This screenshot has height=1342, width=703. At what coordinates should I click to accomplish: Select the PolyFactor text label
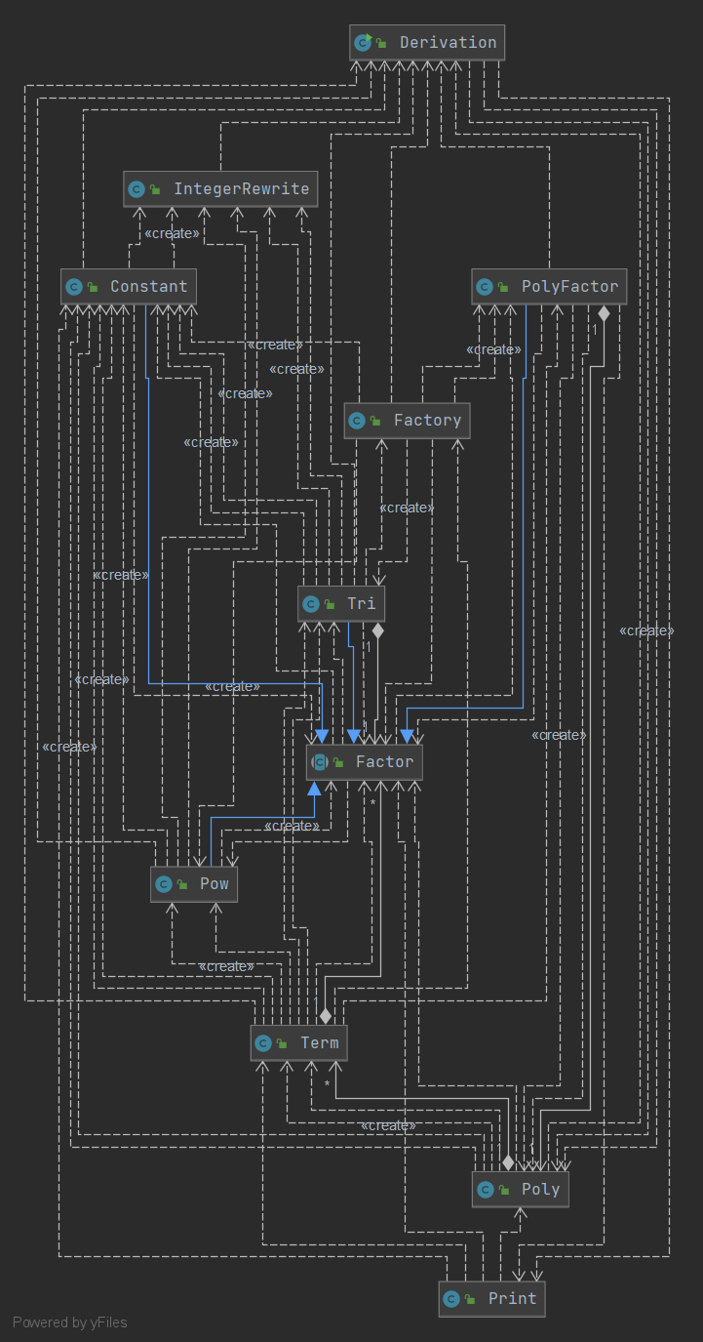pyautogui.click(x=569, y=286)
